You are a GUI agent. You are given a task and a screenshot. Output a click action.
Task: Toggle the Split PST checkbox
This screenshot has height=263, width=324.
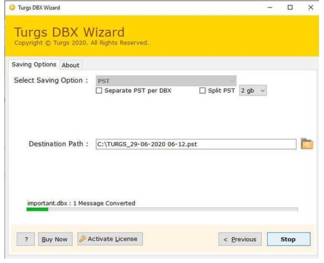[202, 90]
